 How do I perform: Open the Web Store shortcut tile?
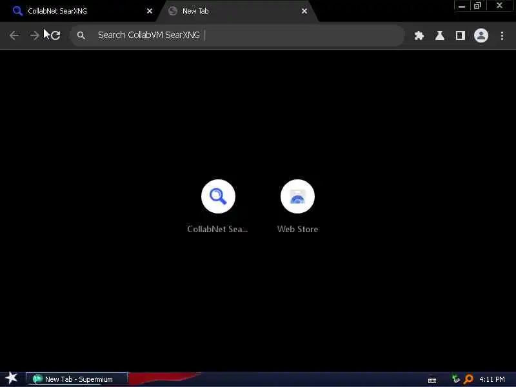(297, 197)
